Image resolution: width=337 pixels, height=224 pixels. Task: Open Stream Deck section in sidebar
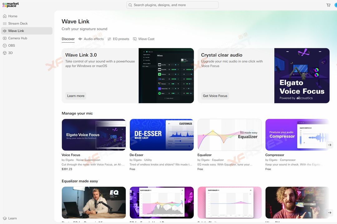[x=18, y=24]
